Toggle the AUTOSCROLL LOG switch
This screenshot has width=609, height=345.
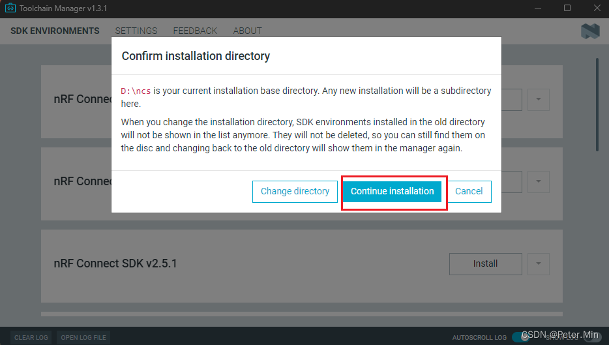(x=521, y=337)
